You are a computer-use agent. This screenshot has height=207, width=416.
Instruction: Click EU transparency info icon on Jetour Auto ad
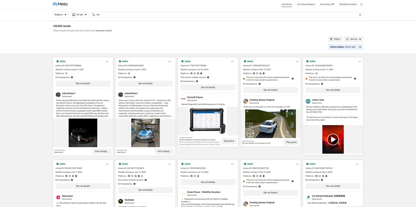[x=322, y=84]
